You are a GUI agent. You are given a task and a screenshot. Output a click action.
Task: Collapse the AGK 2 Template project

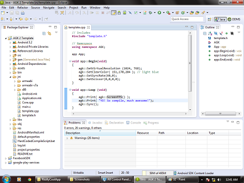click(6, 38)
